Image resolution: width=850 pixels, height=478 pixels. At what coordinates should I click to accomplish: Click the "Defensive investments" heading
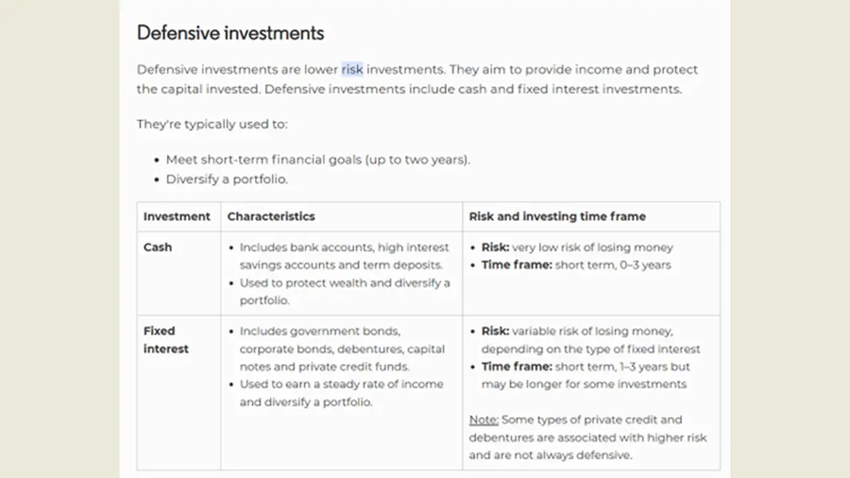pos(230,33)
